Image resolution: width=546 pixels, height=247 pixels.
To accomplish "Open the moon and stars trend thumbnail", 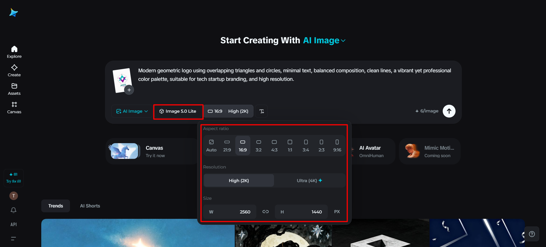I will tap(283, 236).
